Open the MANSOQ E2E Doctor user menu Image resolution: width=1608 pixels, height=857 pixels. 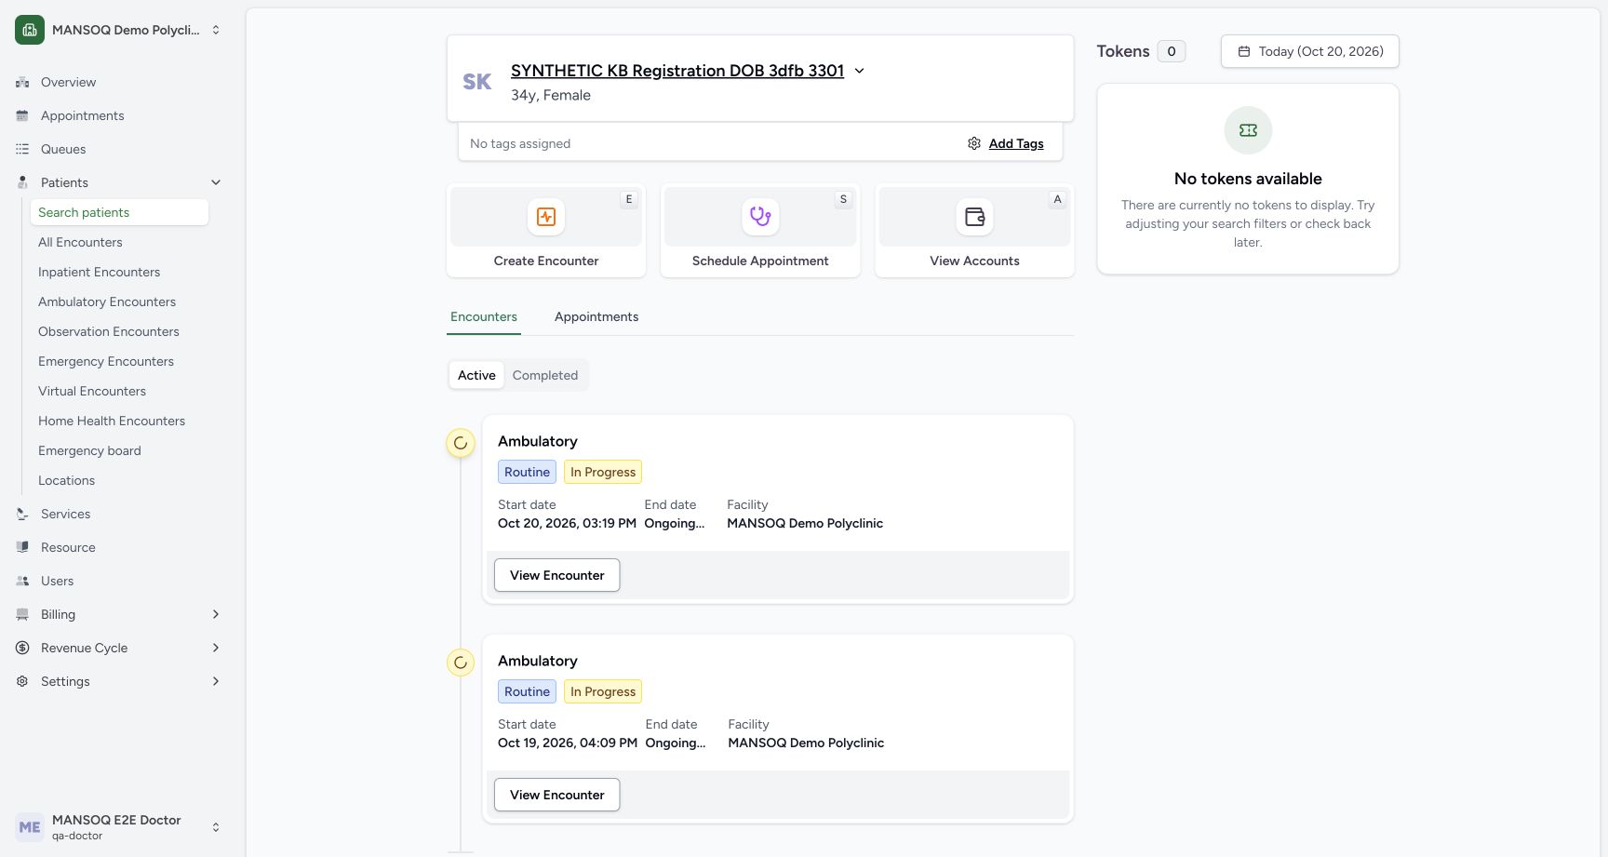(x=119, y=826)
